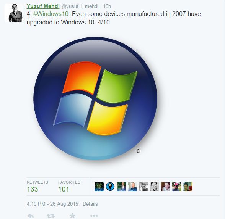The width and height of the screenshot is (225, 219).
Task: Click the 4:10 PM - 26 Aug 2015 timestamp
Action: (x=52, y=204)
